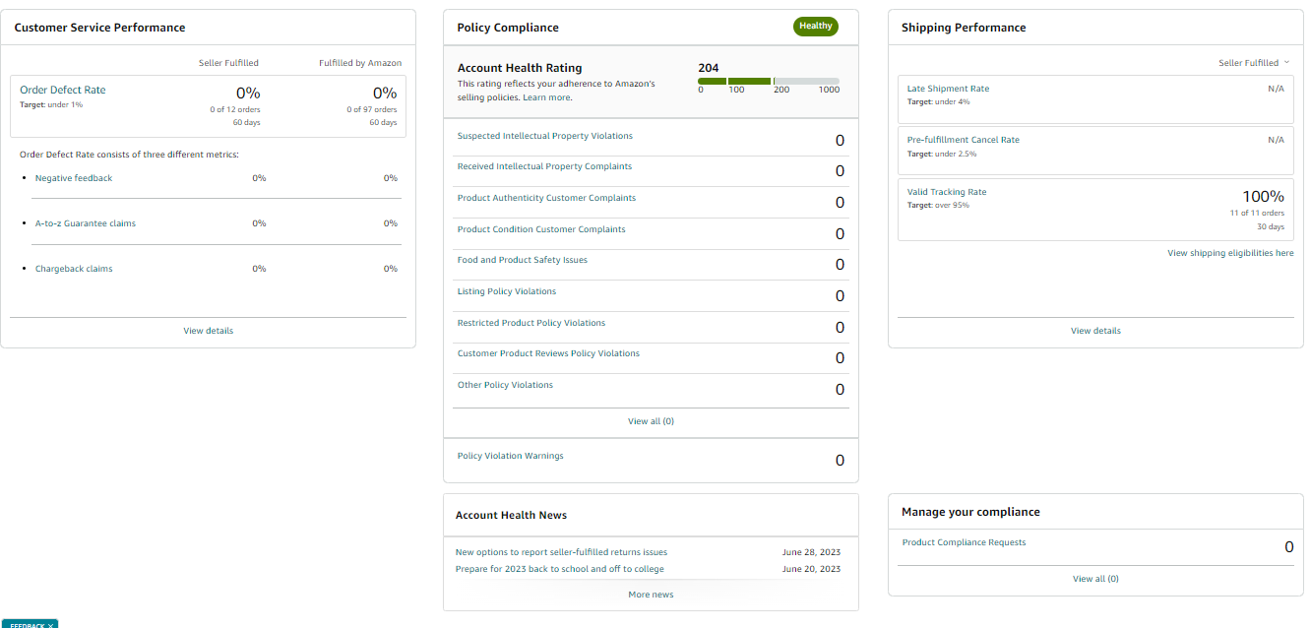Click the FEEDBACK tab at the bottom left

tap(31, 624)
